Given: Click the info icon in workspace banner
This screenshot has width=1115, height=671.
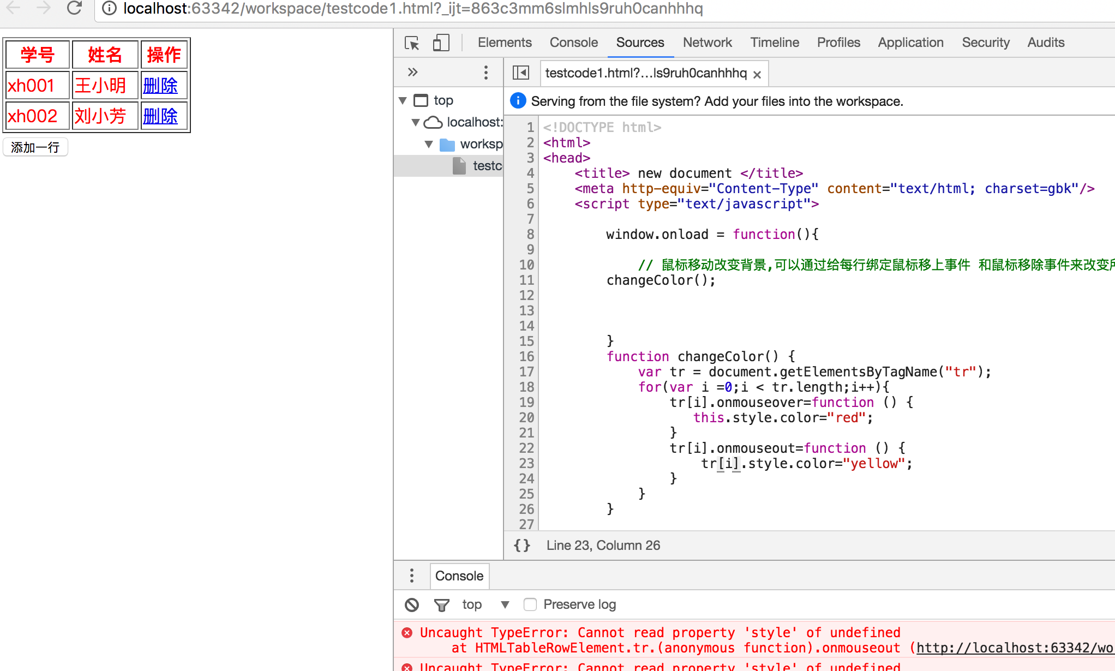Looking at the screenshot, I should pos(518,101).
